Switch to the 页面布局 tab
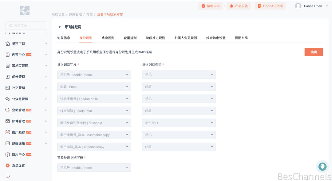 (241, 38)
